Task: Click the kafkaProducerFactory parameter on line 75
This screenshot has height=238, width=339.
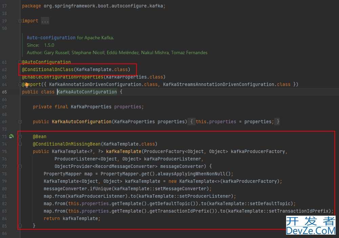Action: 258,151
